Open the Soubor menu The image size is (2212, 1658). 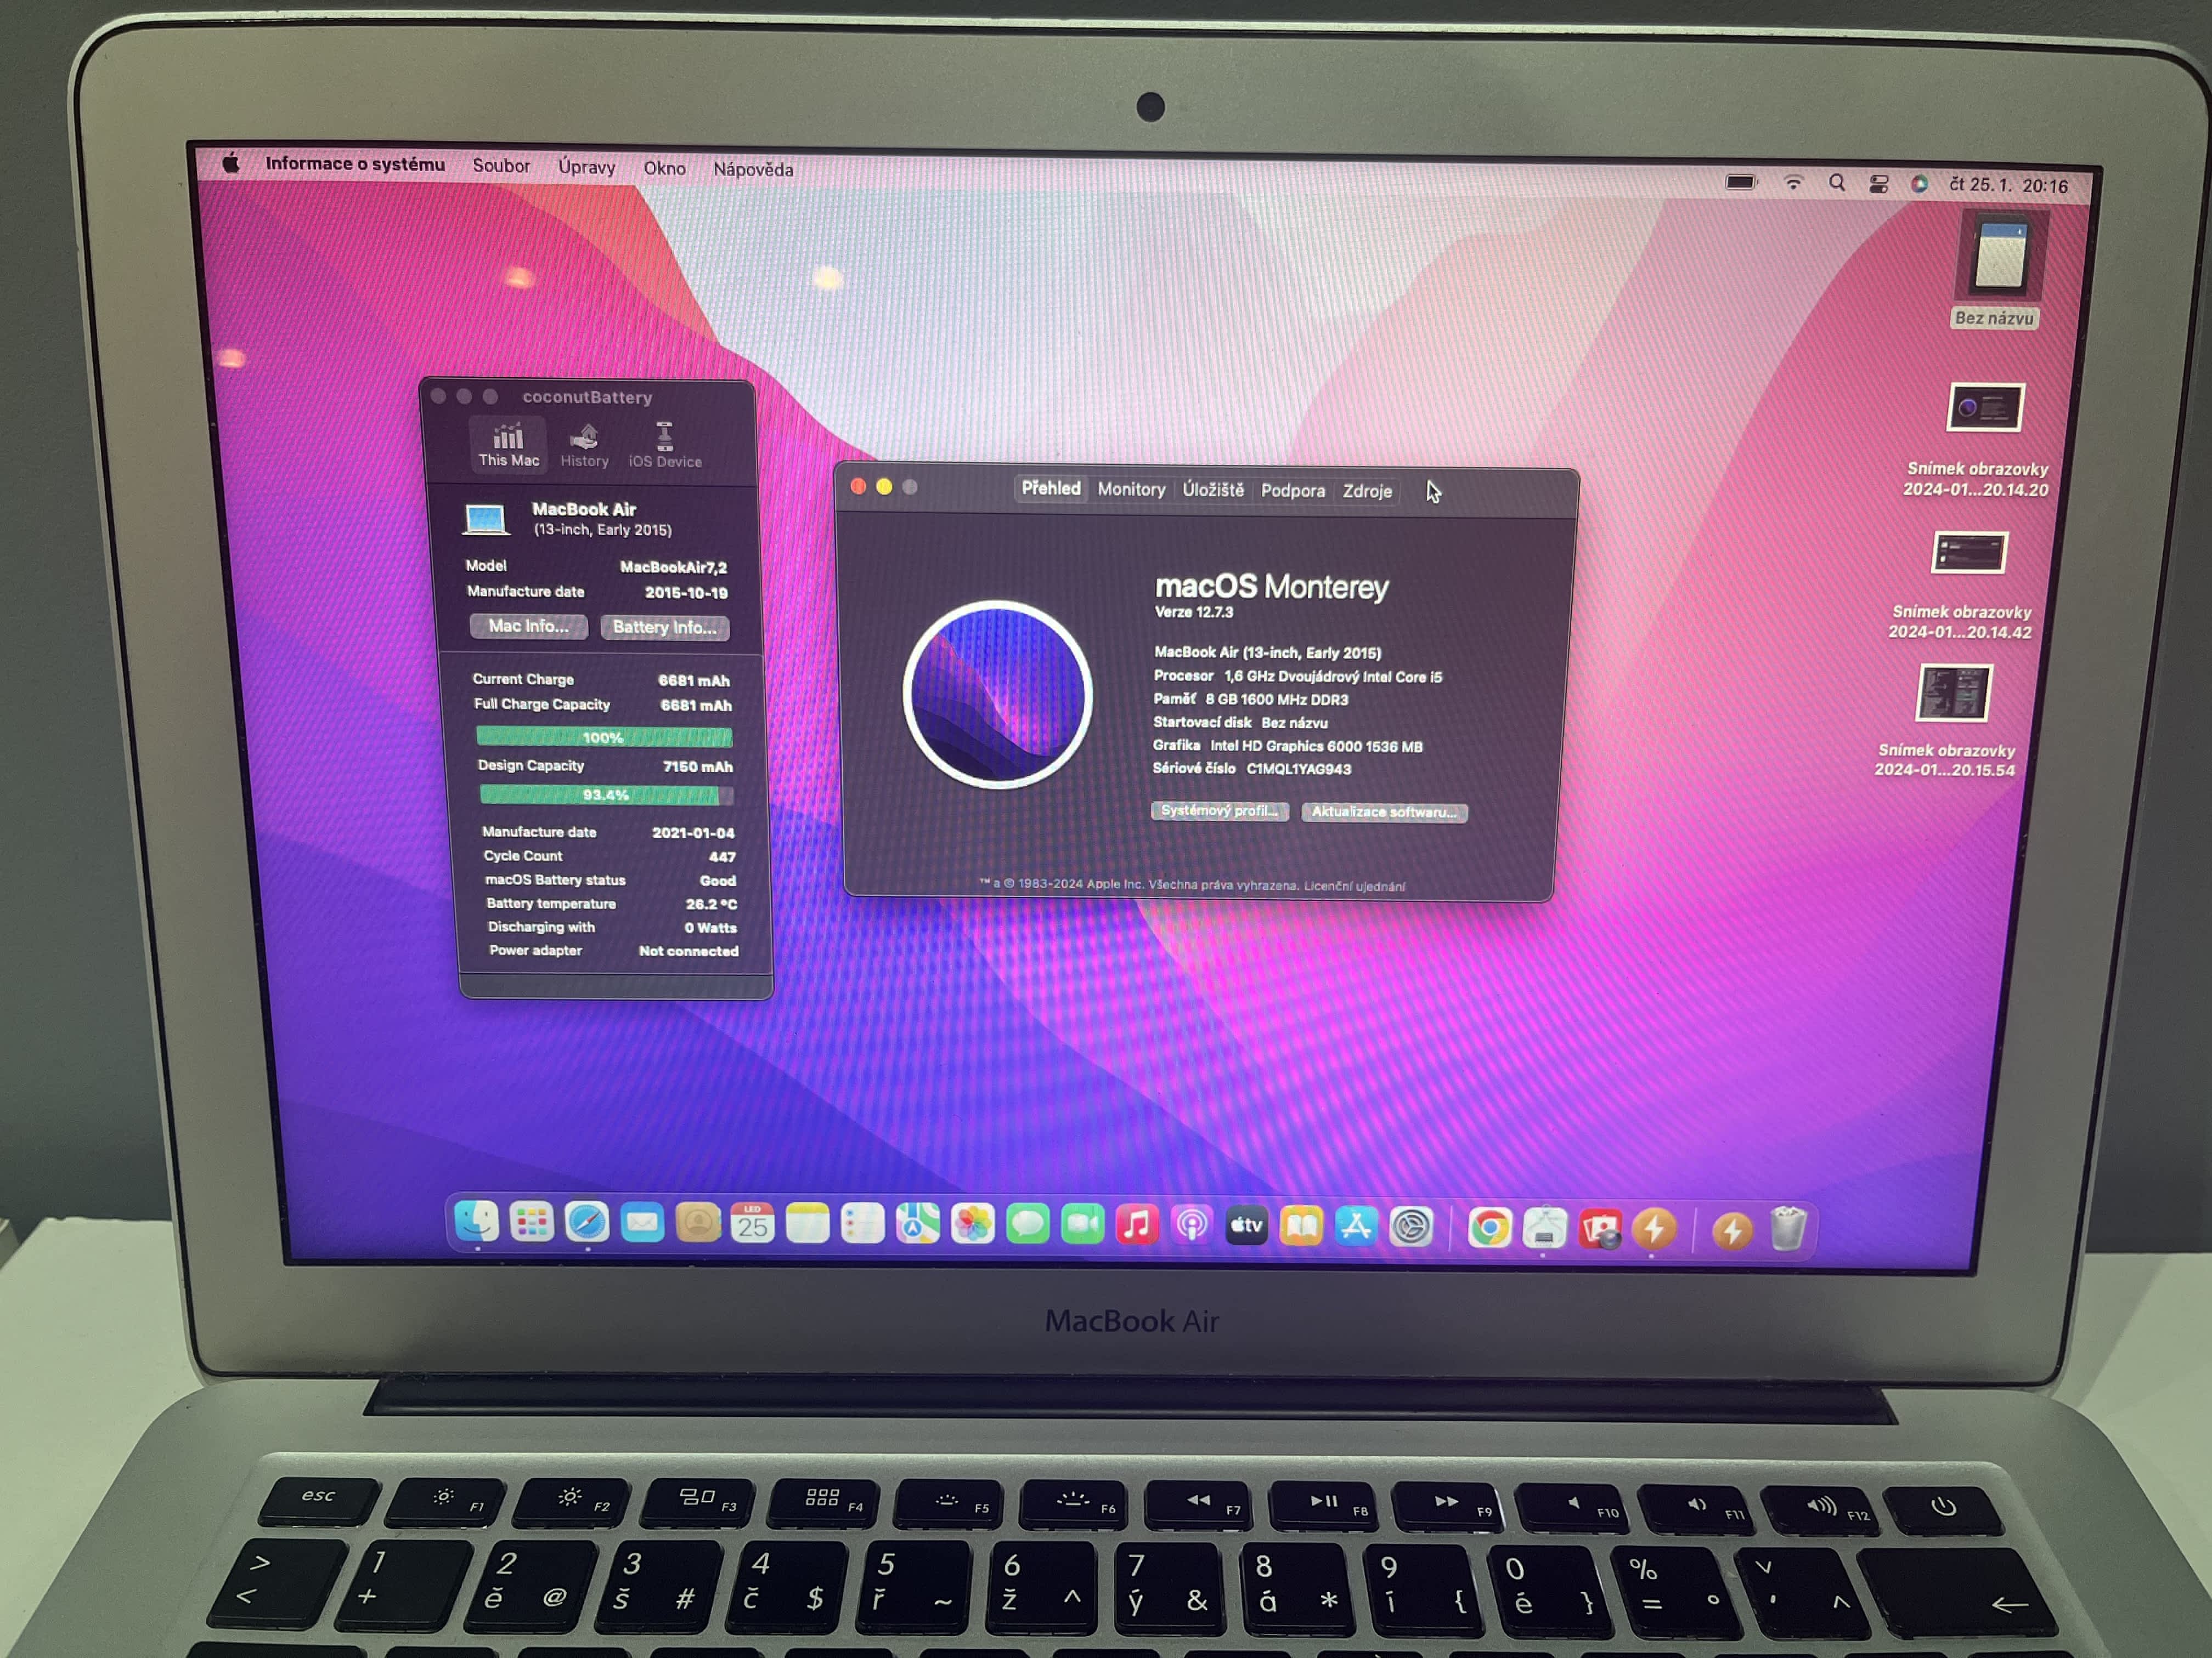pyautogui.click(x=501, y=166)
